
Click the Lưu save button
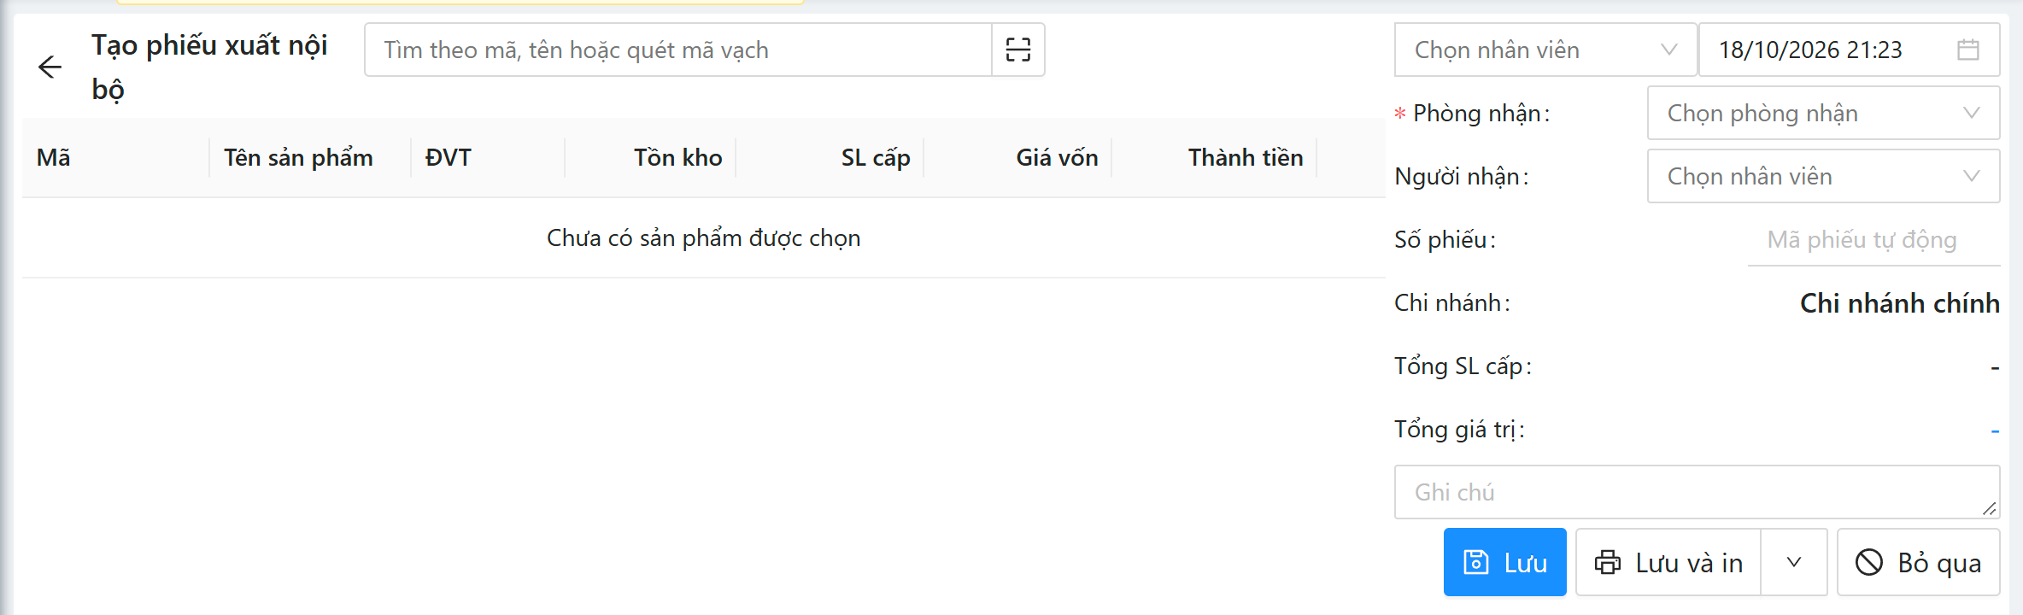(x=1504, y=562)
